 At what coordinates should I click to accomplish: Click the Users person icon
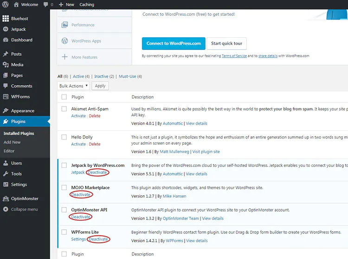click(x=6, y=163)
